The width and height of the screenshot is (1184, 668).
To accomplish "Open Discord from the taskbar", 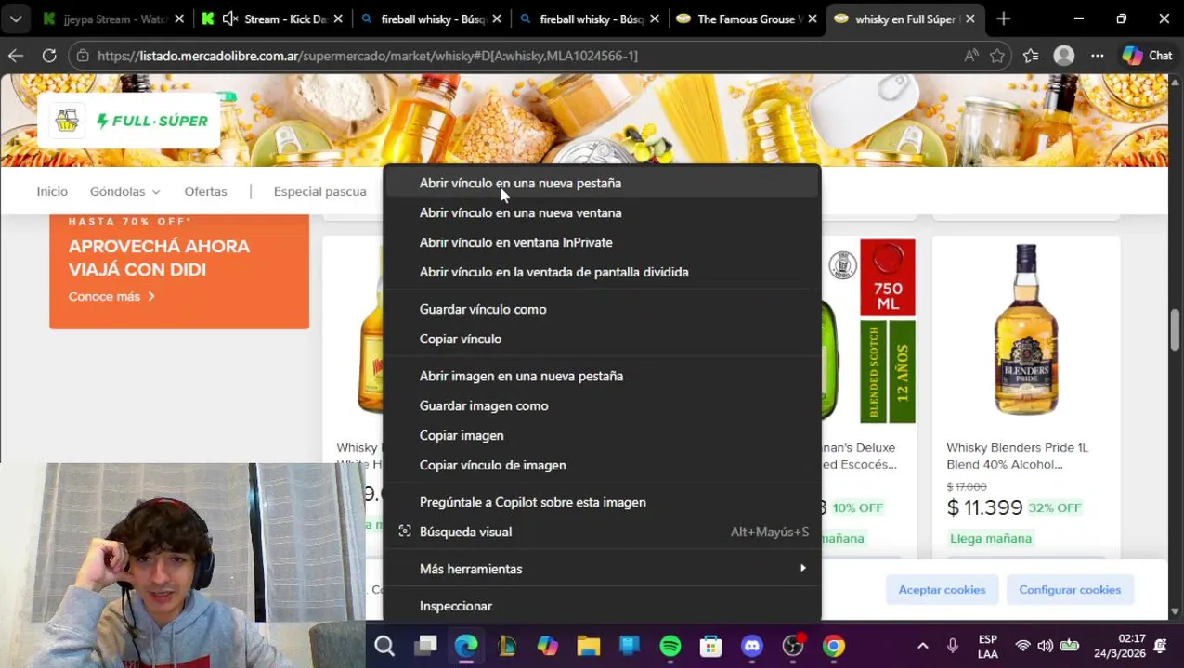I will click(752, 646).
